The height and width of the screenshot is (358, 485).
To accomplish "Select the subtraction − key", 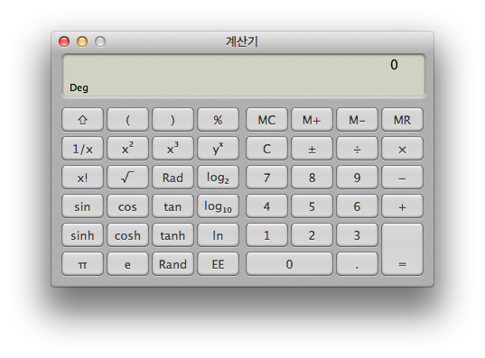I will click(402, 178).
